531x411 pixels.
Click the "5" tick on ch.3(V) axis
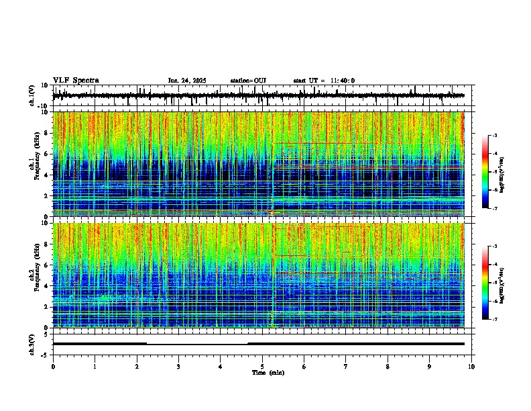pos(46,334)
